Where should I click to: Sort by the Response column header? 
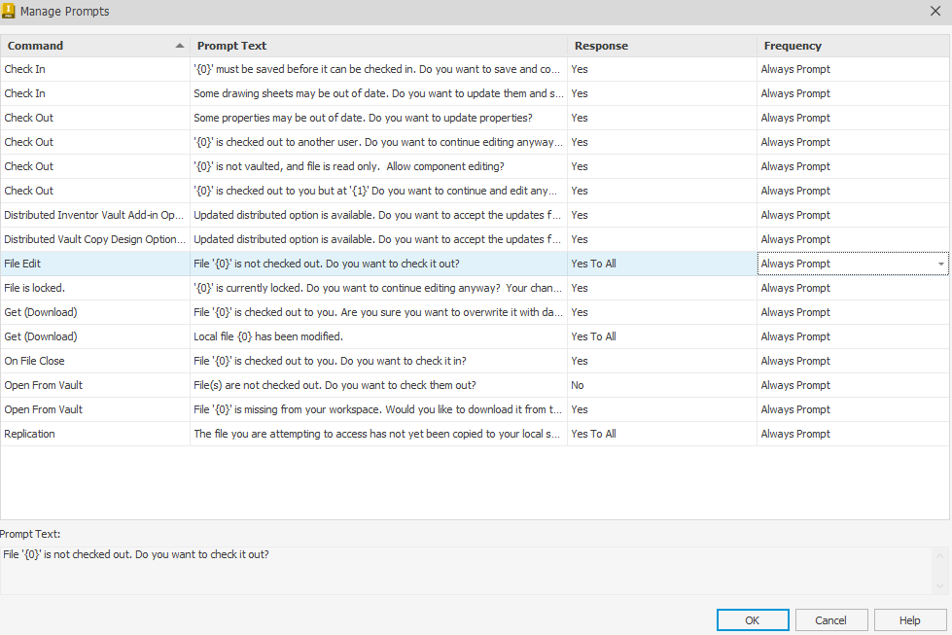click(x=600, y=46)
